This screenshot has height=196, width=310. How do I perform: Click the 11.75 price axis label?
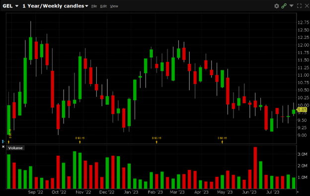click(303, 52)
